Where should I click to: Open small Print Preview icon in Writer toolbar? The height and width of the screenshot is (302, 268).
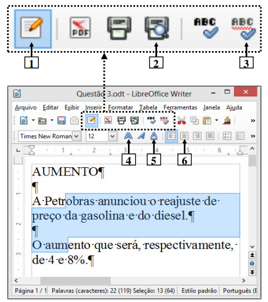pyautogui.click(x=135, y=121)
